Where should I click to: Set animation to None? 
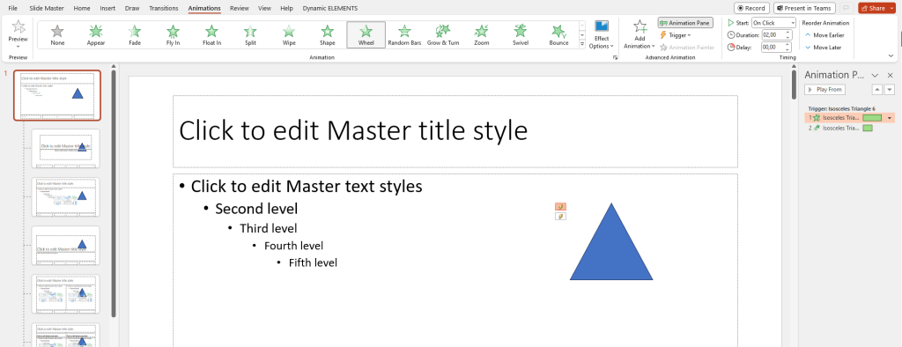pos(57,34)
